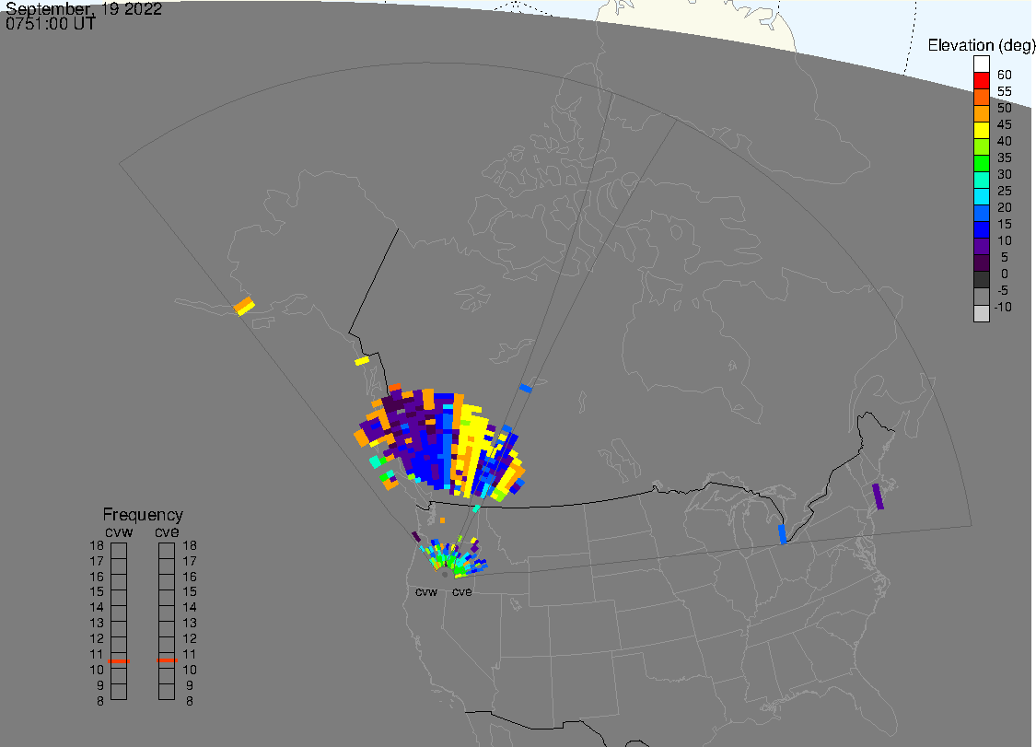The height and width of the screenshot is (747, 1036).
Task: Select the bright green elevation legend swatch
Action: tap(981, 163)
